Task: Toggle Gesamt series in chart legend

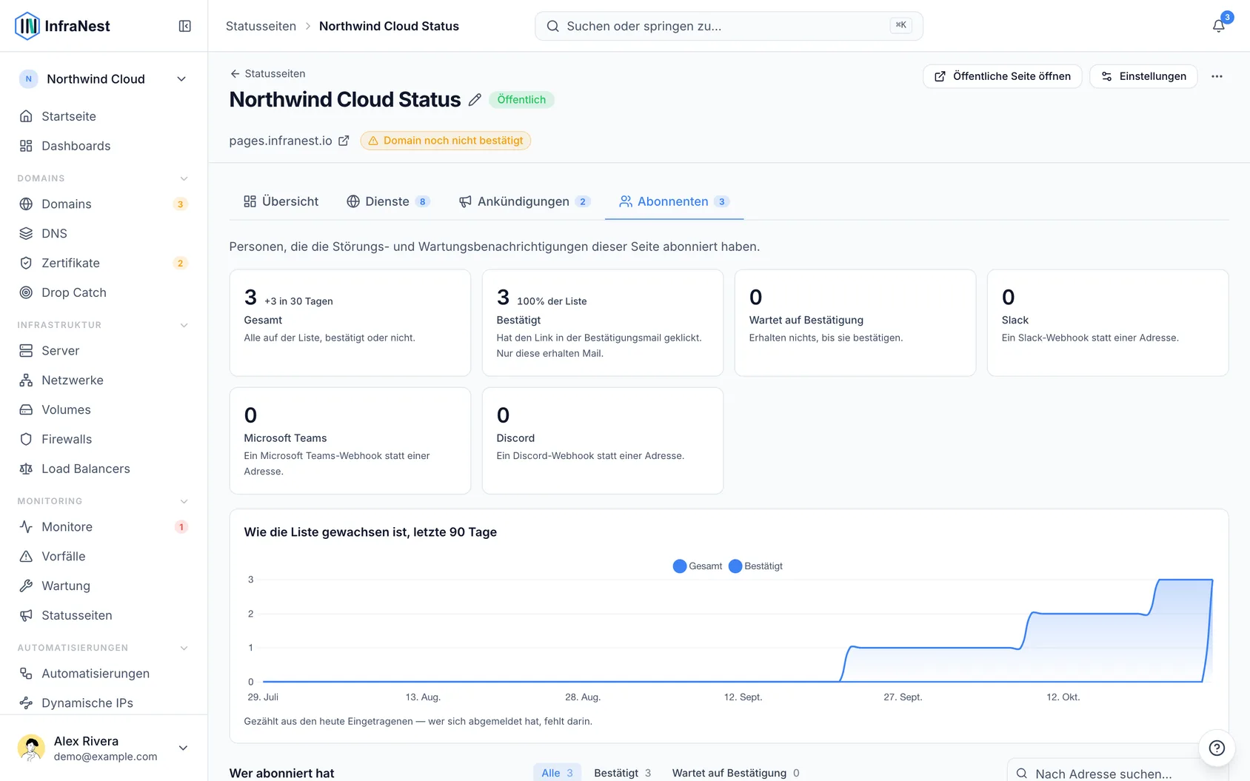Action: coord(698,566)
